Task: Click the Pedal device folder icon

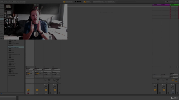Action: click(x=10, y=58)
